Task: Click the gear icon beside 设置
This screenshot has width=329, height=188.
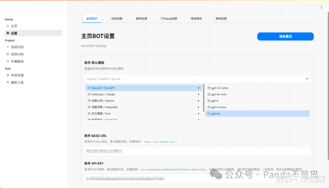Action: (8, 33)
